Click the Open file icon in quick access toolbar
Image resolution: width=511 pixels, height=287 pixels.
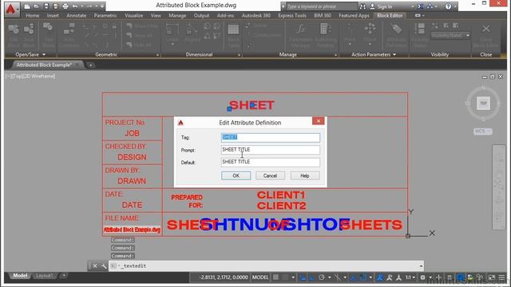(36, 6)
